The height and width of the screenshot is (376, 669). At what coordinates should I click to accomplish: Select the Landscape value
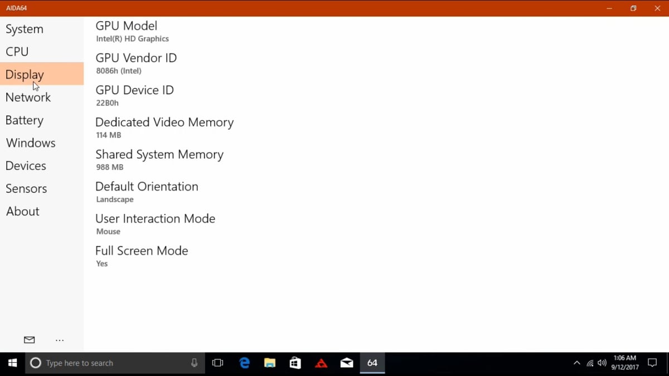point(114,199)
